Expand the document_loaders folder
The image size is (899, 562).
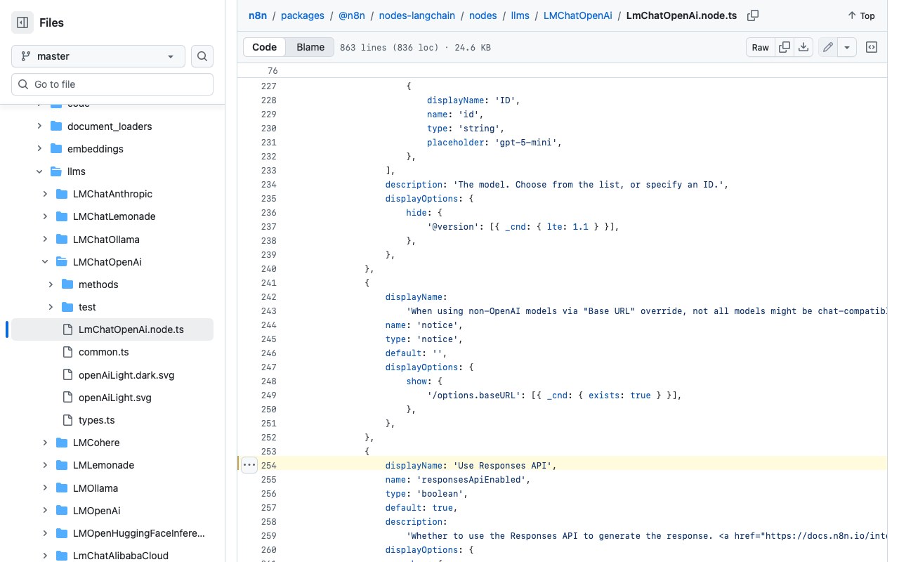click(x=39, y=126)
